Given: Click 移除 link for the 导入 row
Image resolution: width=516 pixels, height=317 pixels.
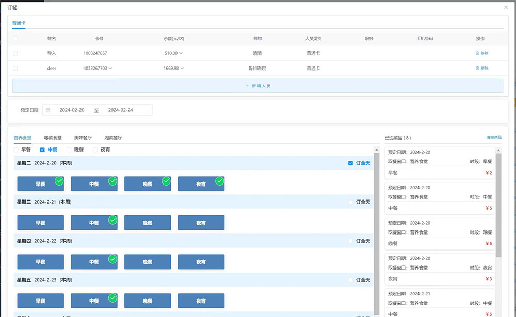Looking at the screenshot, I should (x=485, y=53).
